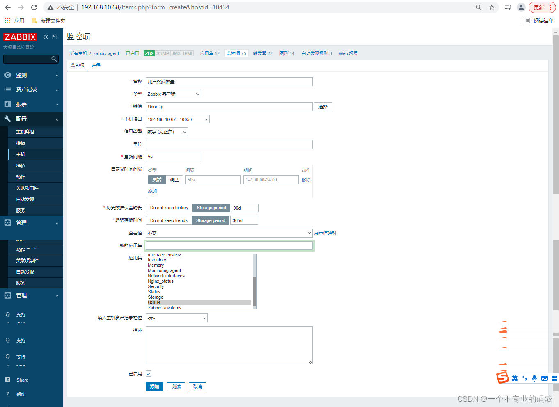The image size is (559, 407).
Task: Expand the 报表 sidebar menu
Action: pyautogui.click(x=32, y=104)
